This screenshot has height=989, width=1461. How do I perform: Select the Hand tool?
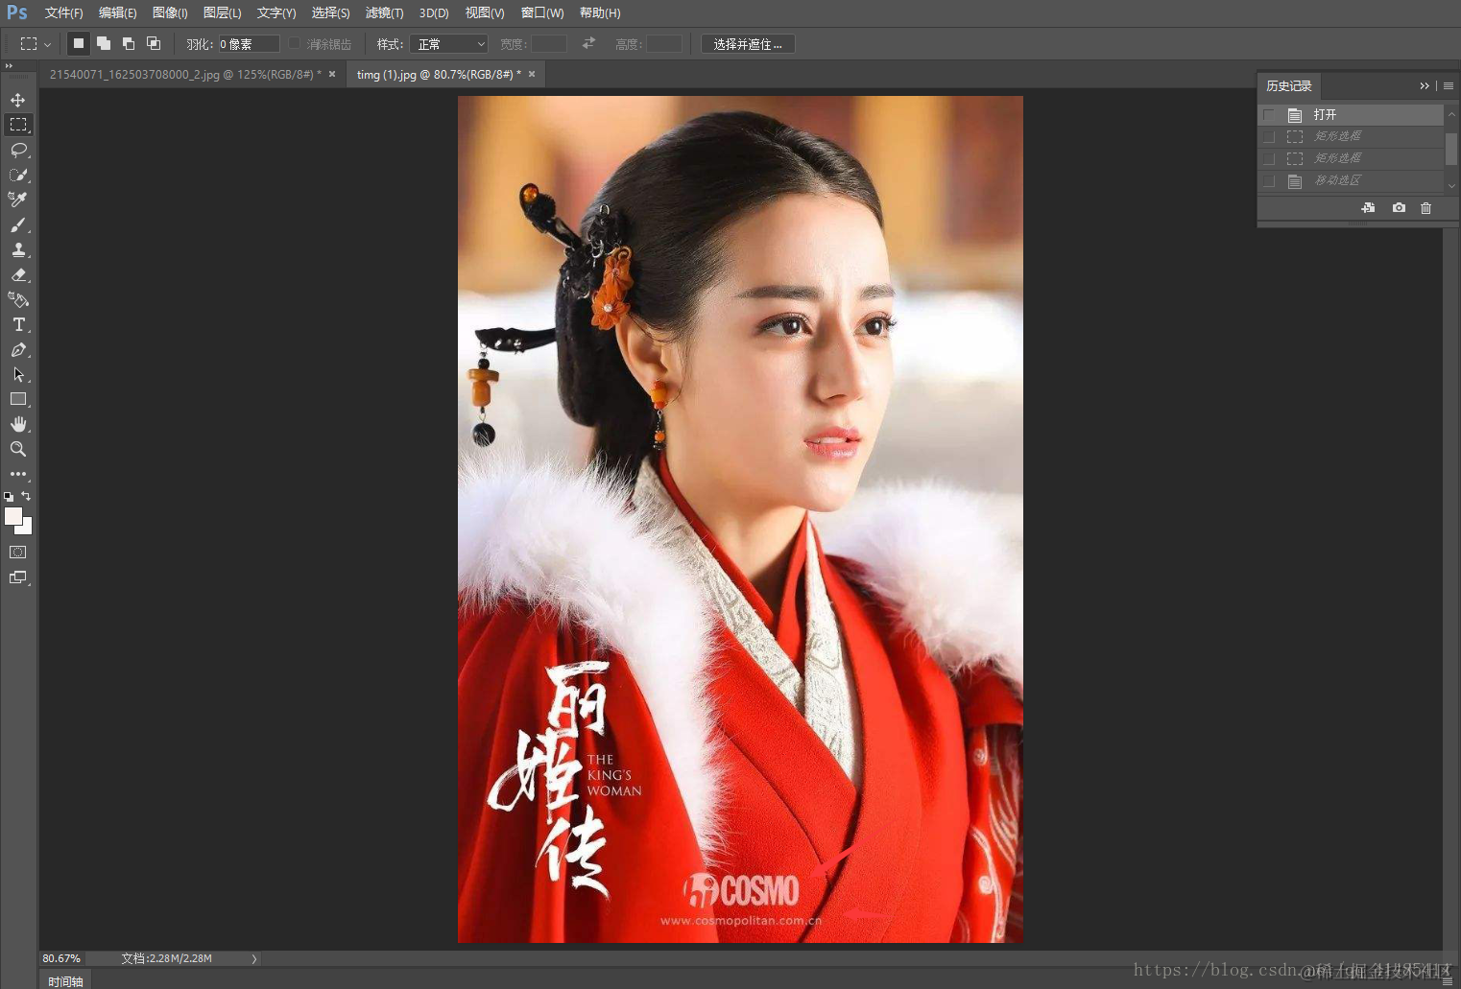(x=18, y=424)
